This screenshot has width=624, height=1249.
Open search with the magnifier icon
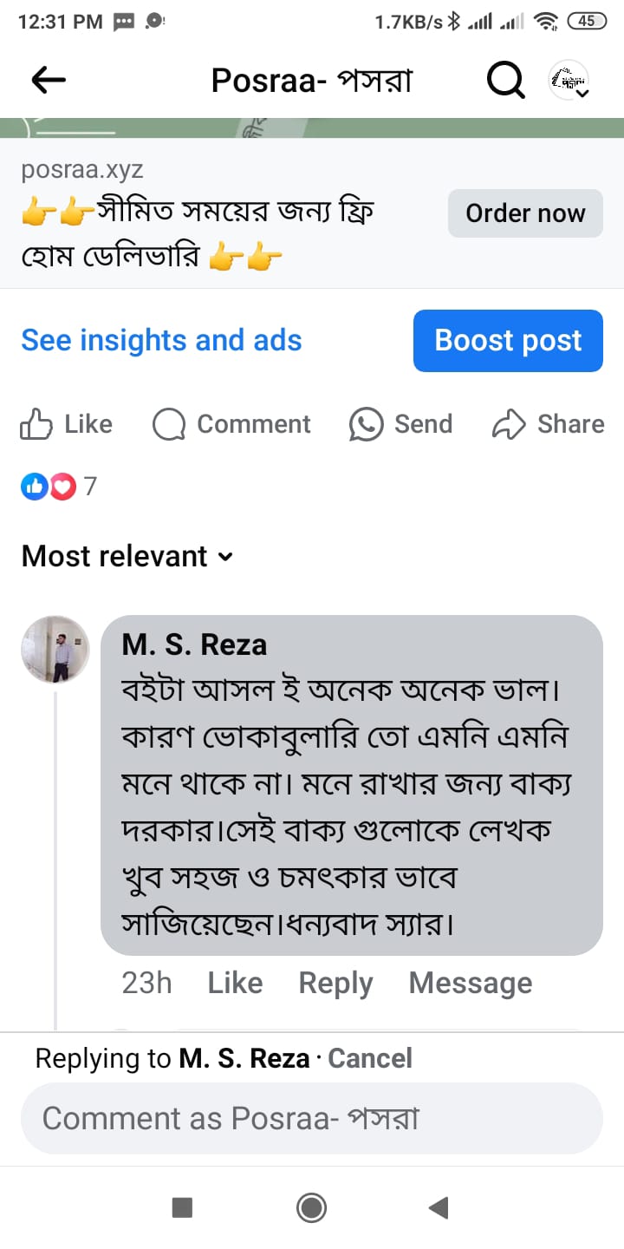point(505,79)
